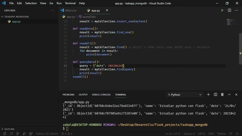Open Explorer icon in bottom activity bar
Image resolution: width=242 pixels, height=136 pixels.
click(5, 134)
